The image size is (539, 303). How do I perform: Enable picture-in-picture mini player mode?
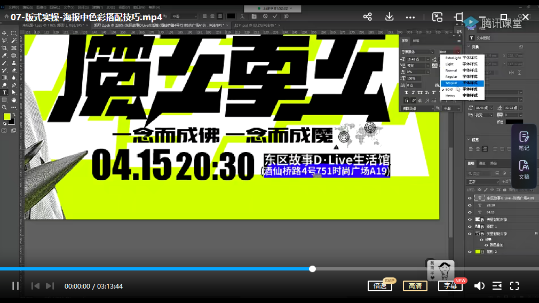point(437,17)
